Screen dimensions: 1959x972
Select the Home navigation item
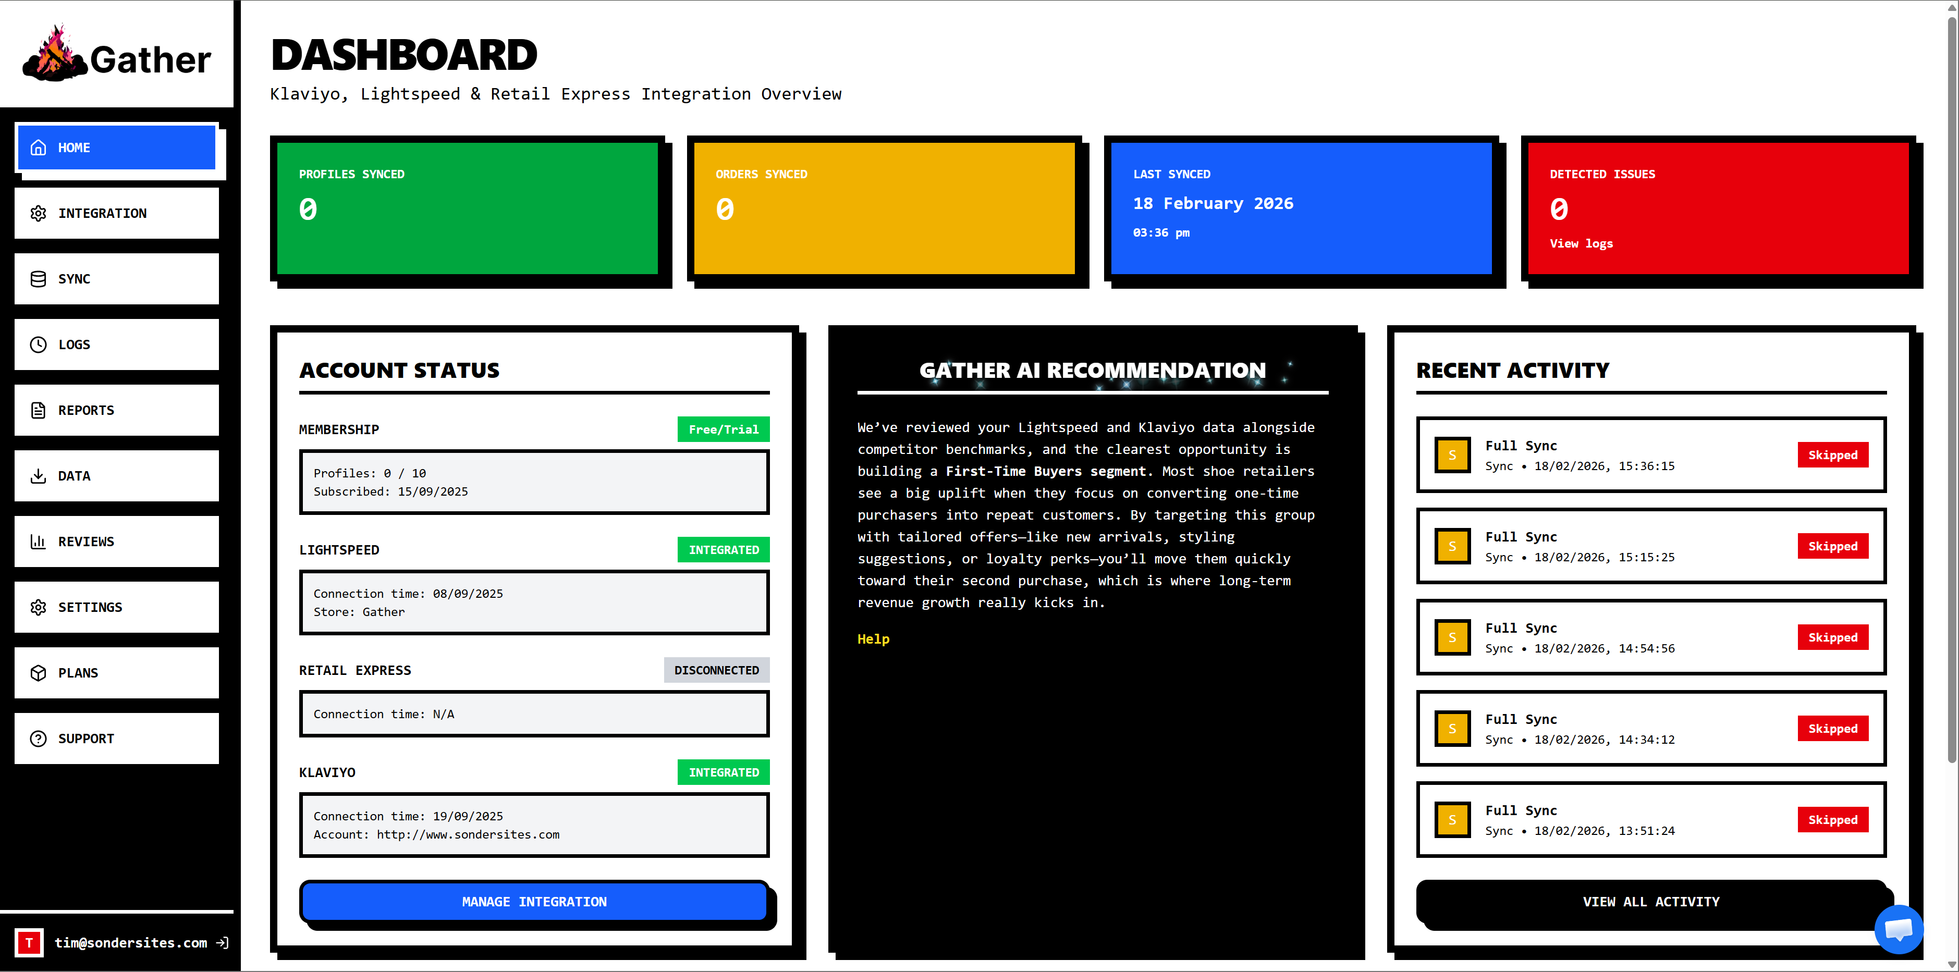[116, 147]
